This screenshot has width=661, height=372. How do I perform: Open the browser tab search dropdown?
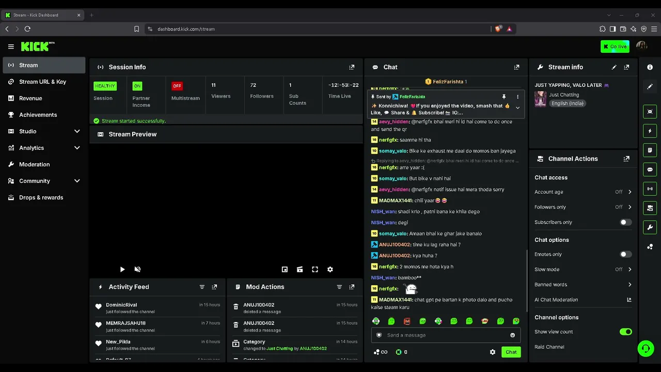click(609, 15)
